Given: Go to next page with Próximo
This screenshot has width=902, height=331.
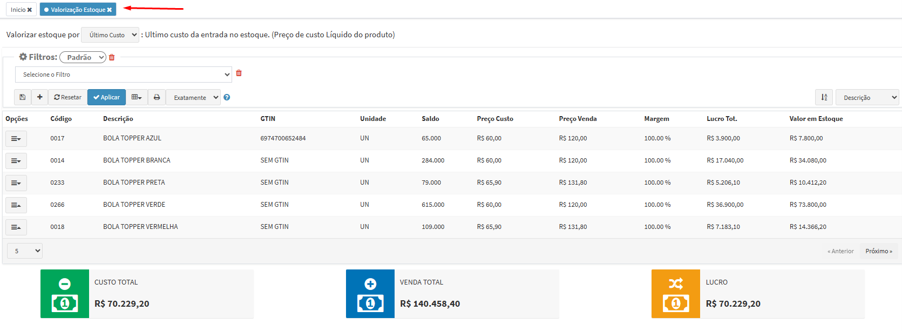Looking at the screenshot, I should (878, 251).
